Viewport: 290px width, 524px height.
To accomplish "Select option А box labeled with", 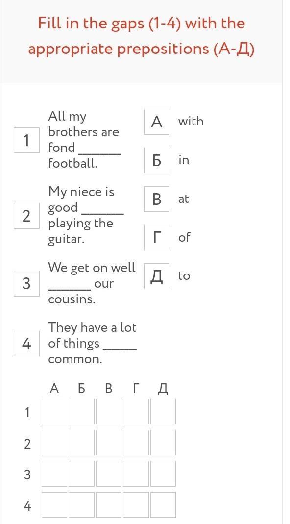I will (157, 122).
